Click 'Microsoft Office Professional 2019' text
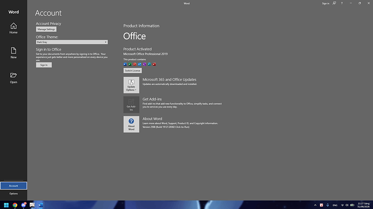This screenshot has width=373, height=209. coord(145,54)
